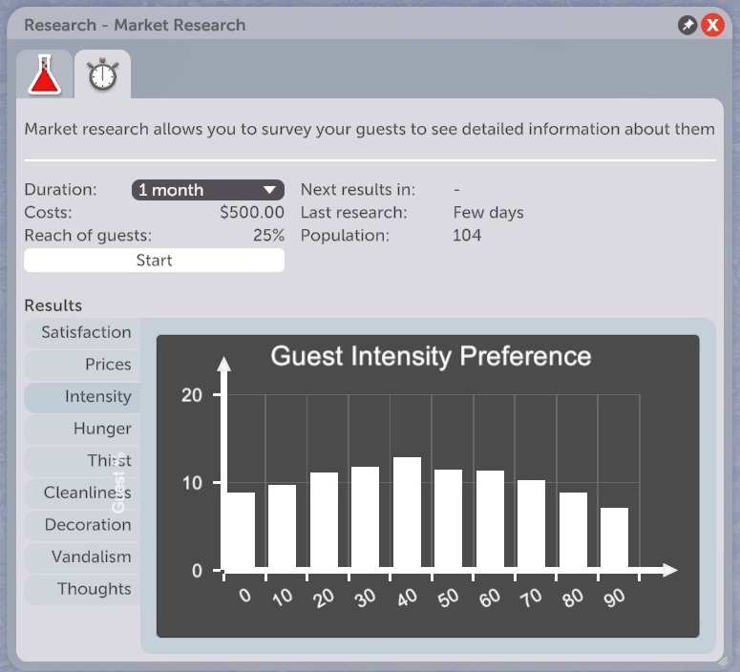740x672 pixels.
Task: Select the Satisfaction results tab
Action: point(82,332)
